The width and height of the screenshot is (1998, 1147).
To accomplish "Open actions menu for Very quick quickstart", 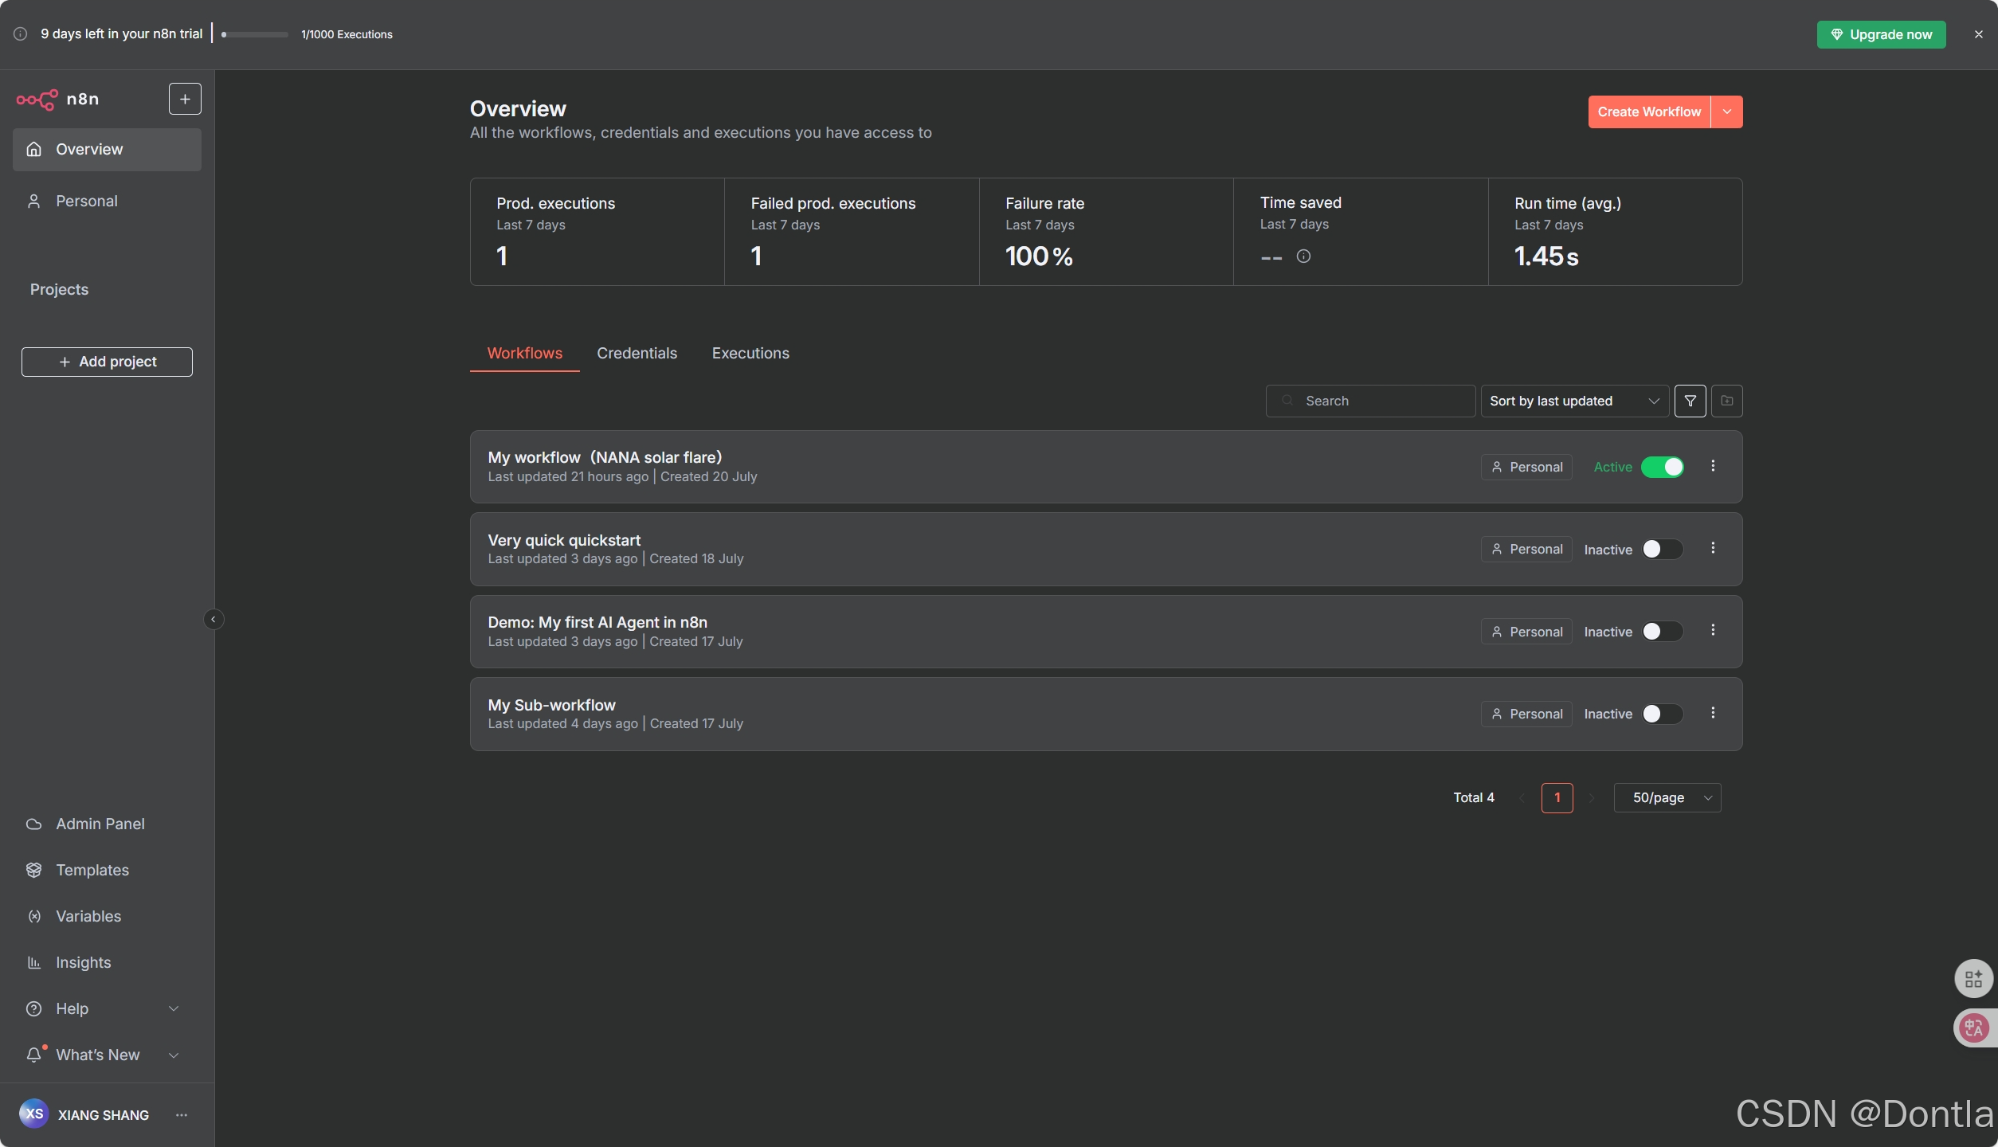I will coord(1713,548).
